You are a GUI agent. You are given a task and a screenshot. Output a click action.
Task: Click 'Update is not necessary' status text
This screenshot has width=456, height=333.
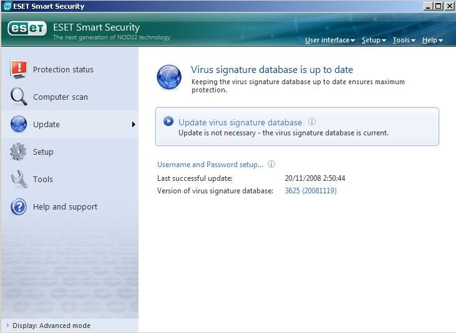tap(284, 133)
